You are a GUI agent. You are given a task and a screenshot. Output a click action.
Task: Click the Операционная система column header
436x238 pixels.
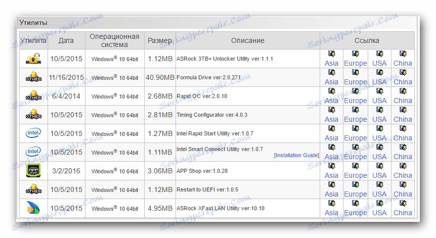click(x=114, y=40)
